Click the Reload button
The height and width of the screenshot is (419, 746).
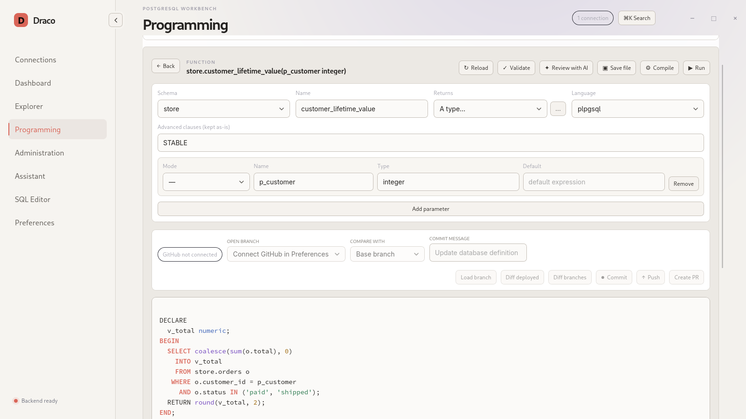pyautogui.click(x=476, y=68)
